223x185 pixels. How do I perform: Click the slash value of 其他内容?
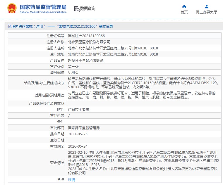point(69,116)
